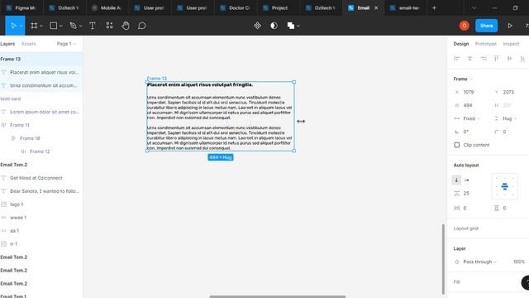The width and height of the screenshot is (529, 298).
Task: Click the Boolean union icon
Action: pyautogui.click(x=290, y=26)
